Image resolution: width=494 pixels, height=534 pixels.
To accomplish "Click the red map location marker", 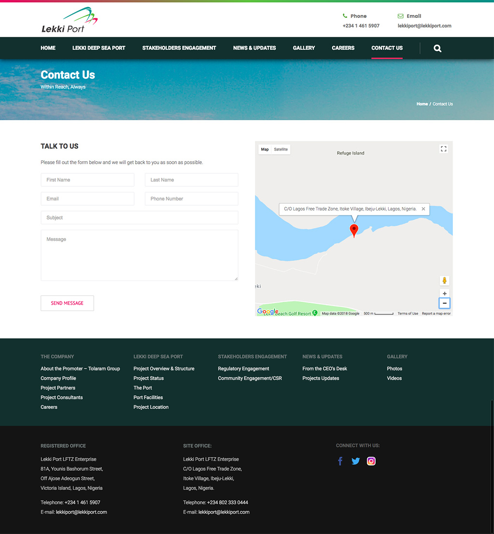I will [354, 230].
